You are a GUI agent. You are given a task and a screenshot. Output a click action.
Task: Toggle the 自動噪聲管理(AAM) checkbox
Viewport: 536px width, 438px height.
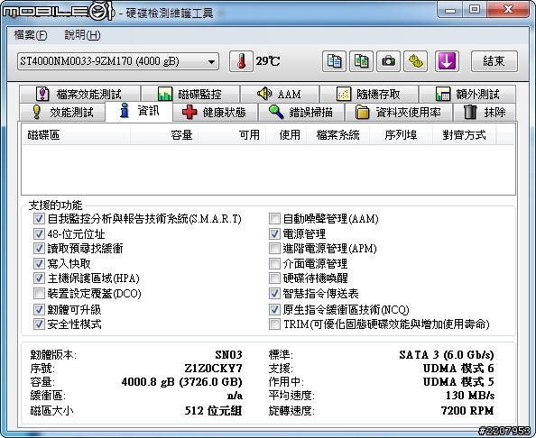tap(274, 218)
